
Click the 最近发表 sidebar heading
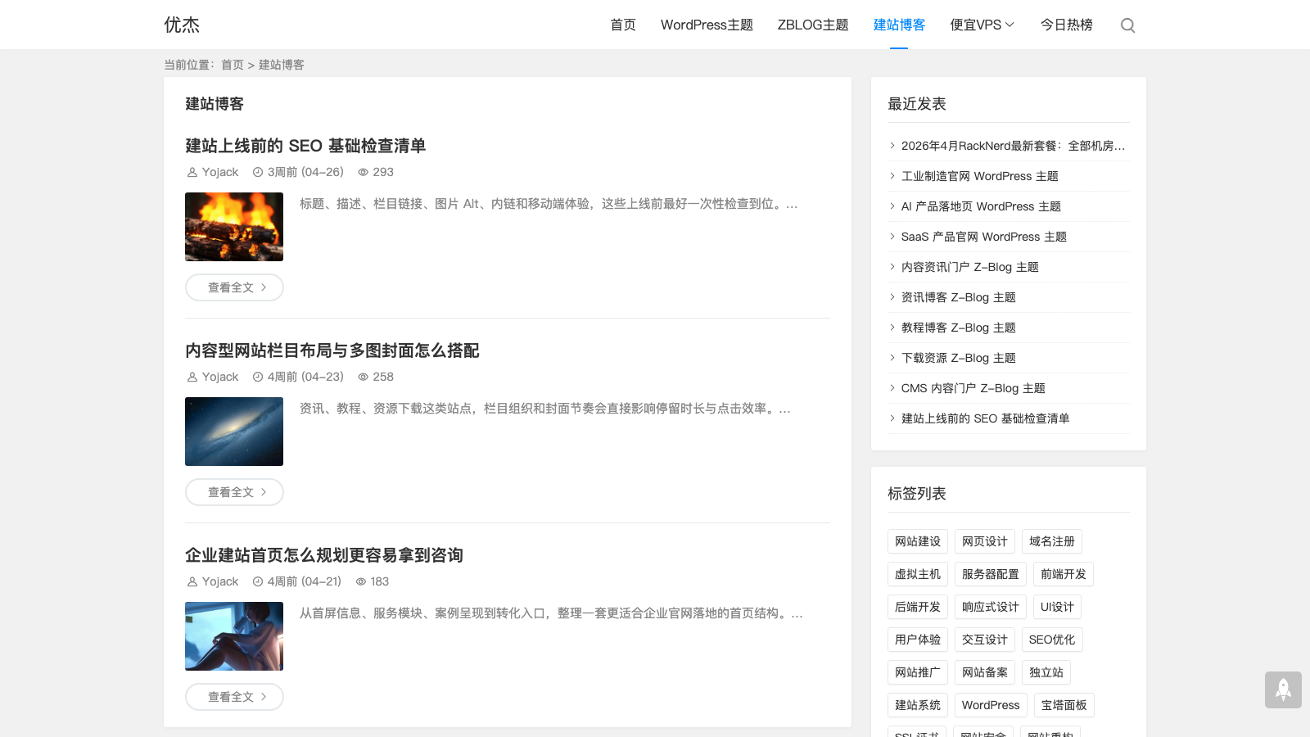[x=917, y=104]
